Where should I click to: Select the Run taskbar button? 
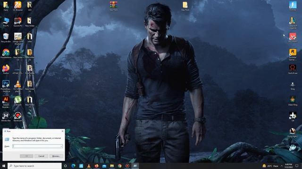(x=135, y=166)
